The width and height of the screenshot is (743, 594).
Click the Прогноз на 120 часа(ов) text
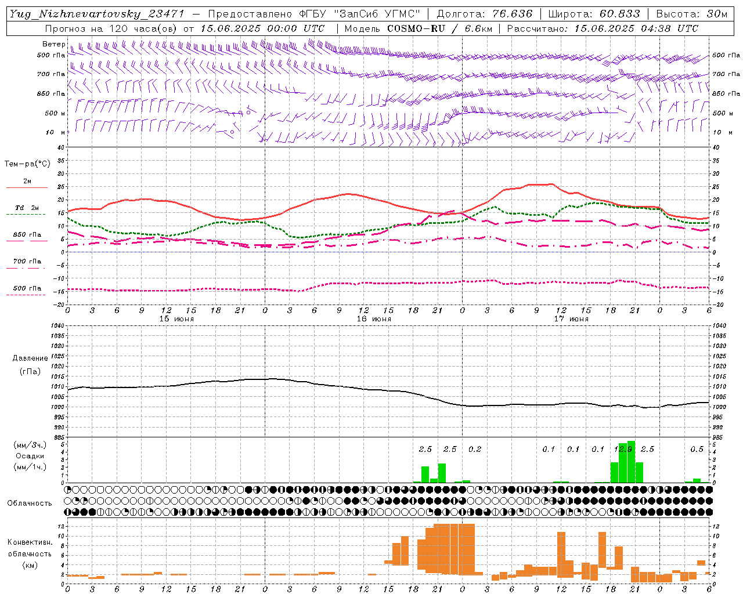[x=111, y=28]
